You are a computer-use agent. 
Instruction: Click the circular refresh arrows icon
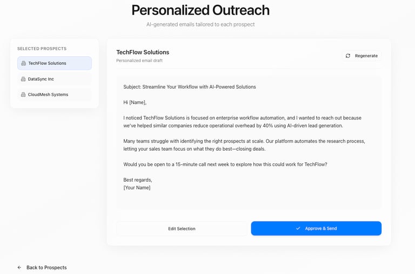tap(348, 56)
